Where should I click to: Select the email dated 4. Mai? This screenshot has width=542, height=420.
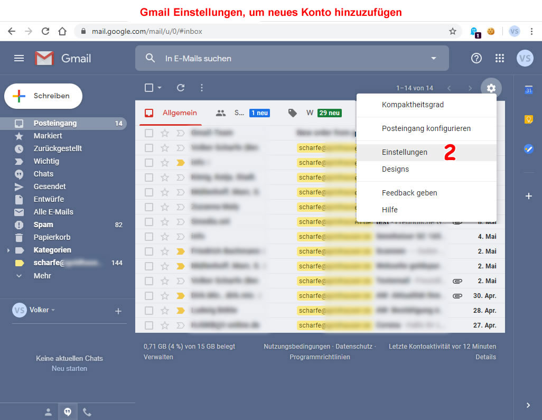pos(149,237)
